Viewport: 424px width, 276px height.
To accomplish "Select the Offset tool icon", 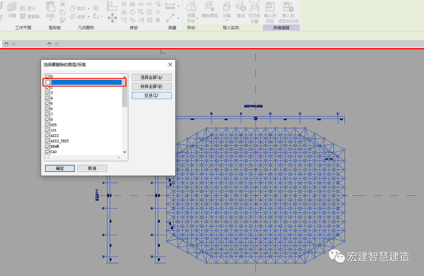I will pyautogui.click(x=124, y=12).
